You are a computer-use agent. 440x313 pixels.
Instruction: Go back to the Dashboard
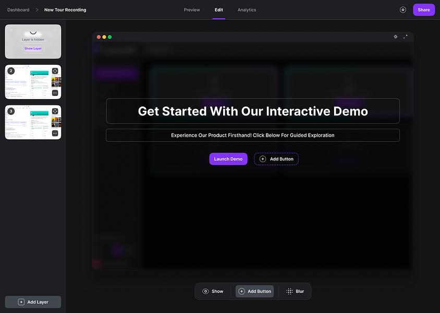pyautogui.click(x=18, y=9)
